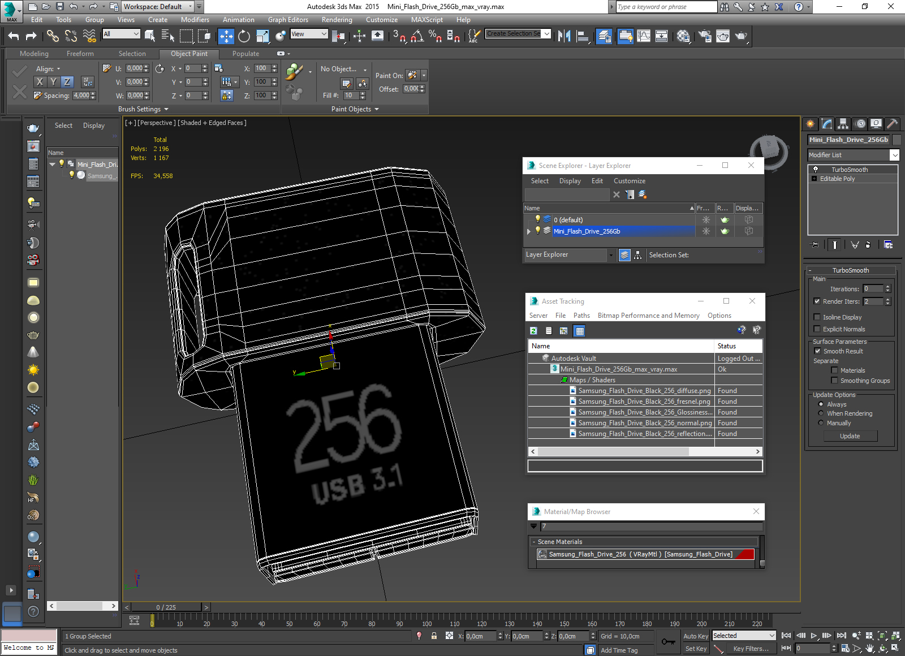
Task: Open Bitmap Performance and Memory menu
Action: pos(648,316)
